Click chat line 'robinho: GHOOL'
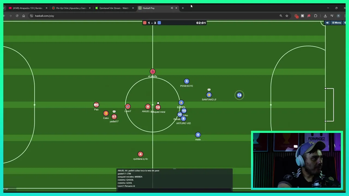The width and height of the screenshot is (349, 196). pyautogui.click(x=125, y=180)
